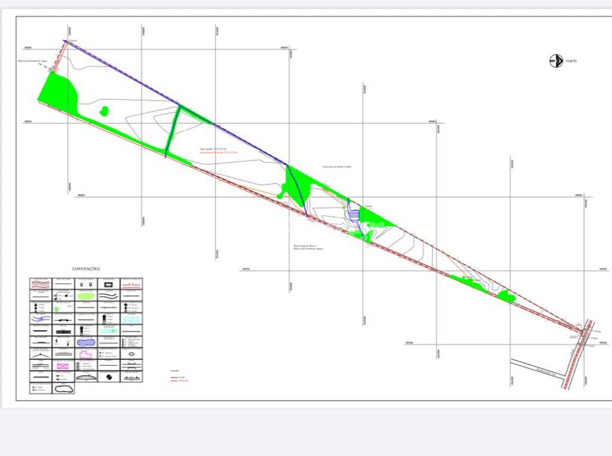The height and width of the screenshot is (456, 612).
Task: Click the CONVENÇÕES legend heading
Action: [x=86, y=269]
